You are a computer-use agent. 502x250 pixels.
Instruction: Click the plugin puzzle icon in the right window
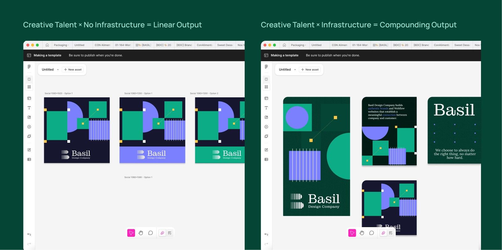266,136
